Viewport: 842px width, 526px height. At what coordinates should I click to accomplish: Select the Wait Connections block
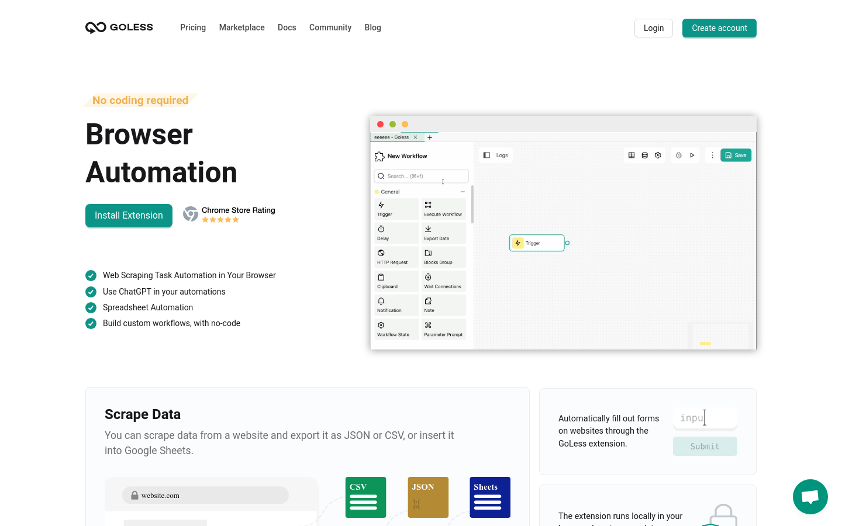(x=443, y=281)
